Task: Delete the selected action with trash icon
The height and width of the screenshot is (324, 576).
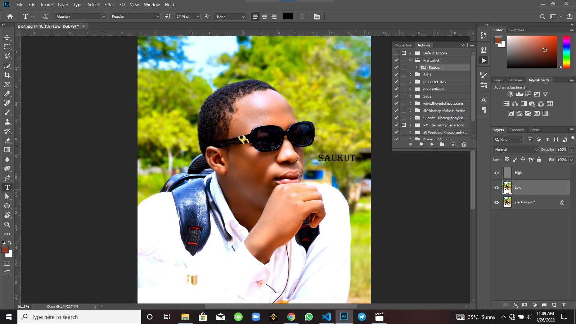Action: (464, 144)
